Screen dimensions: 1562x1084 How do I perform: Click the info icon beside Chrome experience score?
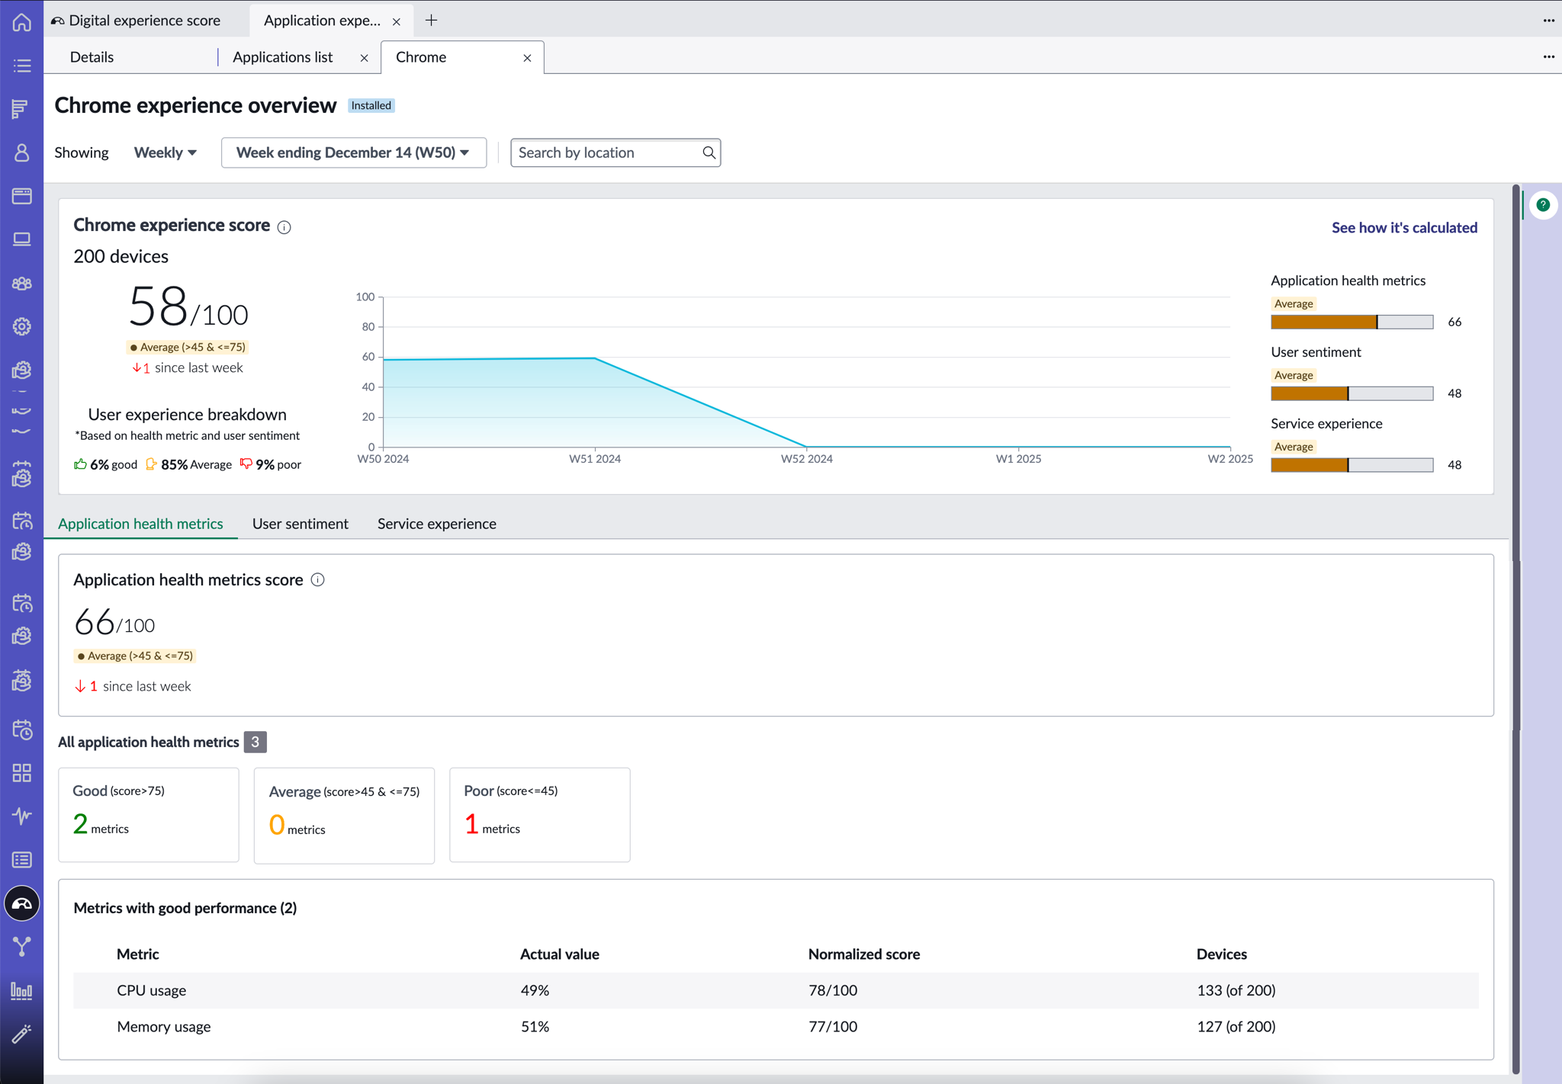(284, 227)
